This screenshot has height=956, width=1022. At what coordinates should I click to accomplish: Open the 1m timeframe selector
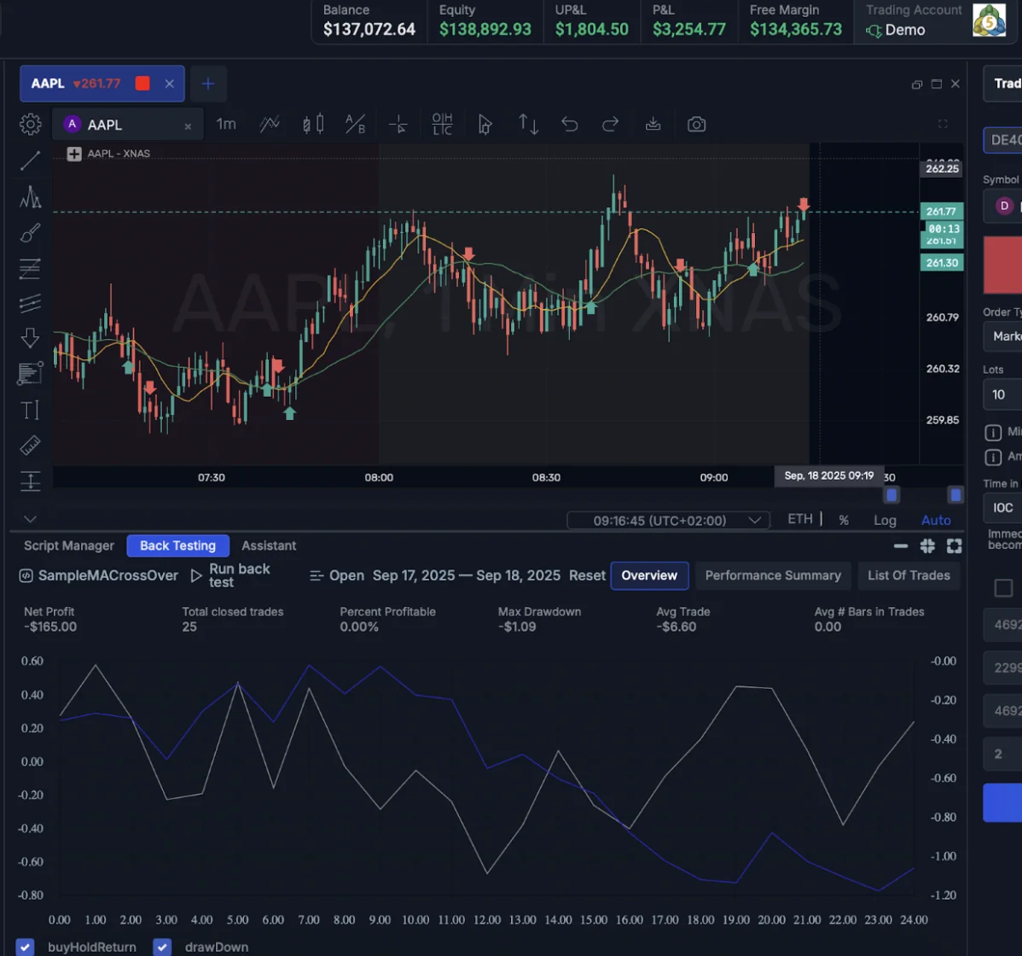[226, 125]
